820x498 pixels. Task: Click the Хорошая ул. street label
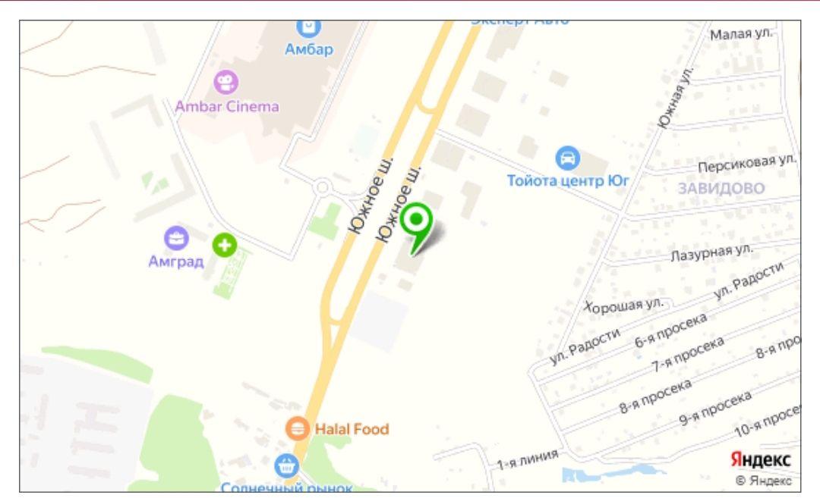tap(624, 306)
